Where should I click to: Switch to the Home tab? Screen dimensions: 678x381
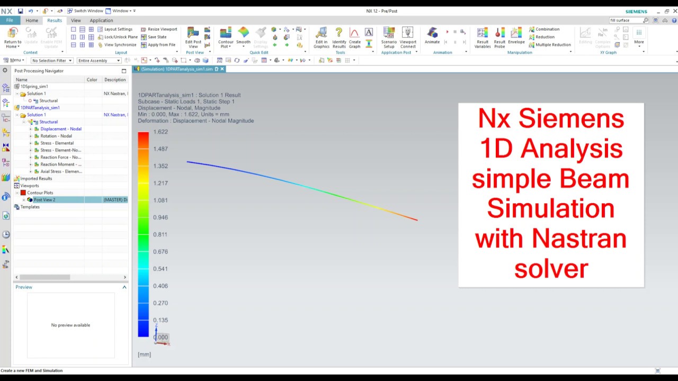[32, 21]
